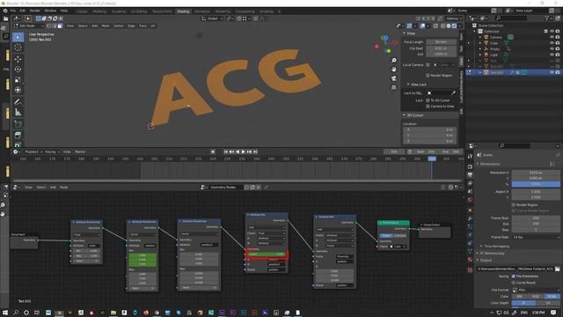The height and width of the screenshot is (317, 563).
Task: Adjust the Resolution percentage slider
Action: pos(536,184)
